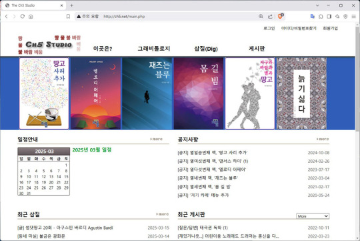Click the 2025년 03월 일정 heading

92,150
